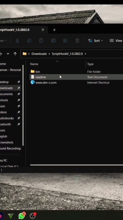Open the Sort dropdown menu

coord(96,41)
